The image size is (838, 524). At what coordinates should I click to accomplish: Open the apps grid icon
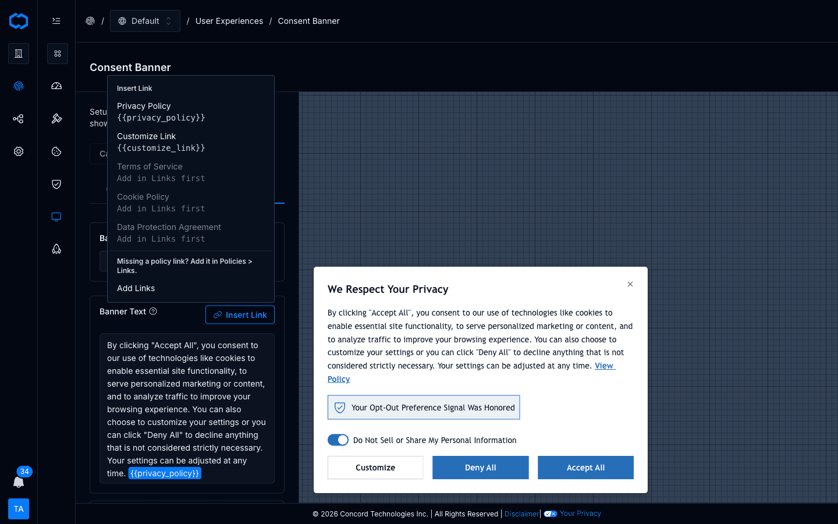(57, 53)
